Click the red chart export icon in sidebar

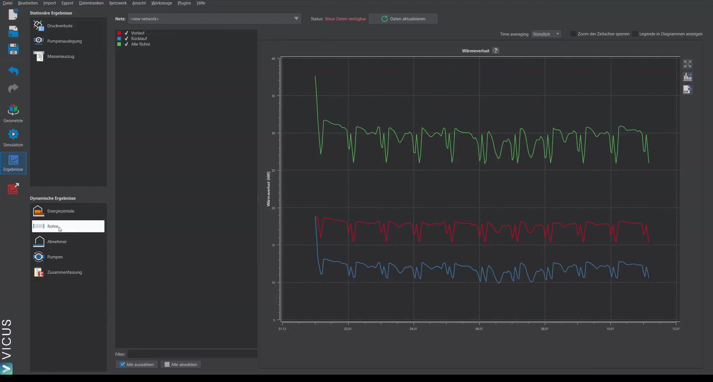13,188
